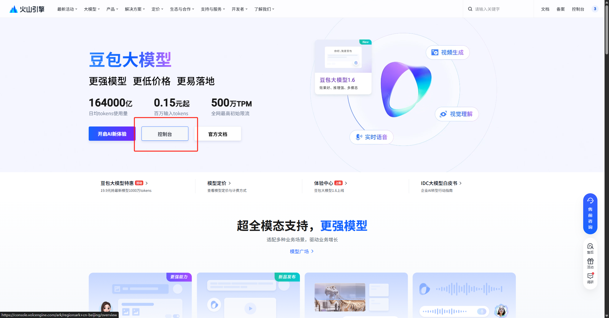The height and width of the screenshot is (318, 609).
Task: Expand the 定价 dropdown
Action: pyautogui.click(x=157, y=9)
